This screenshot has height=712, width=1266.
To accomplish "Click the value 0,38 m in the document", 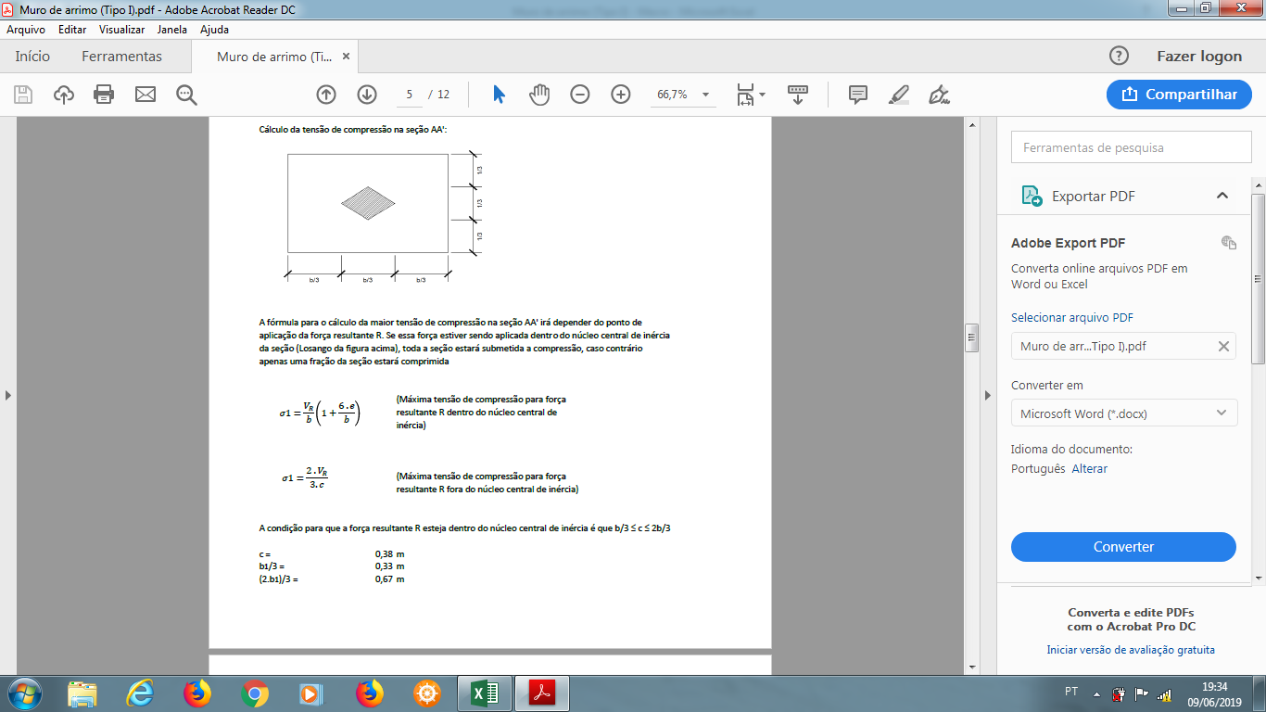I will [x=389, y=554].
